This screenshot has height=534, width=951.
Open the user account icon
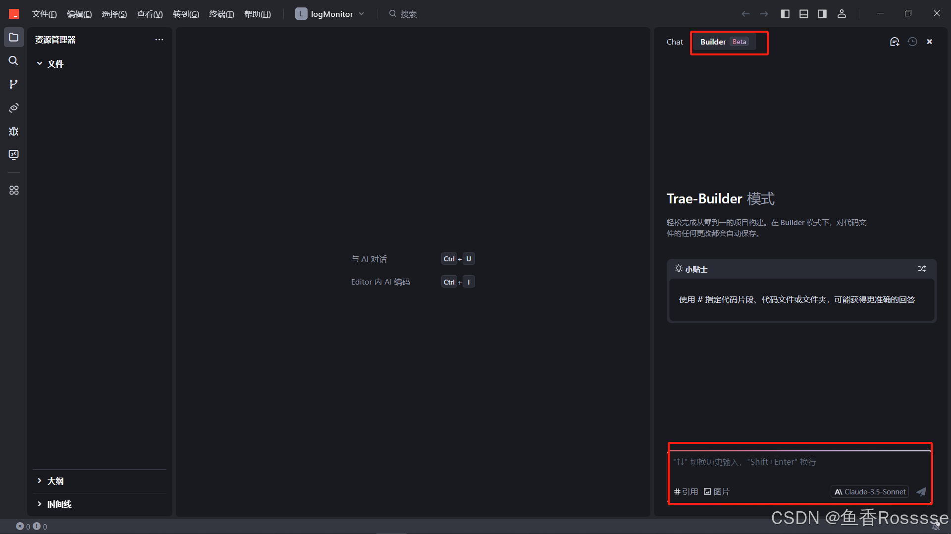(x=842, y=14)
